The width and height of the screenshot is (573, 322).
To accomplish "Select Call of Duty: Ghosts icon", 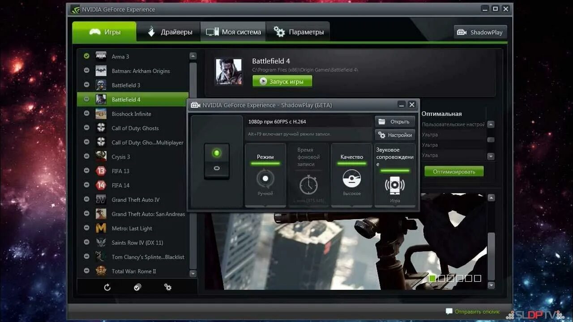I will click(x=101, y=128).
